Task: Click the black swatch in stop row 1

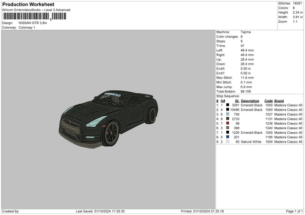Action: pos(227,105)
